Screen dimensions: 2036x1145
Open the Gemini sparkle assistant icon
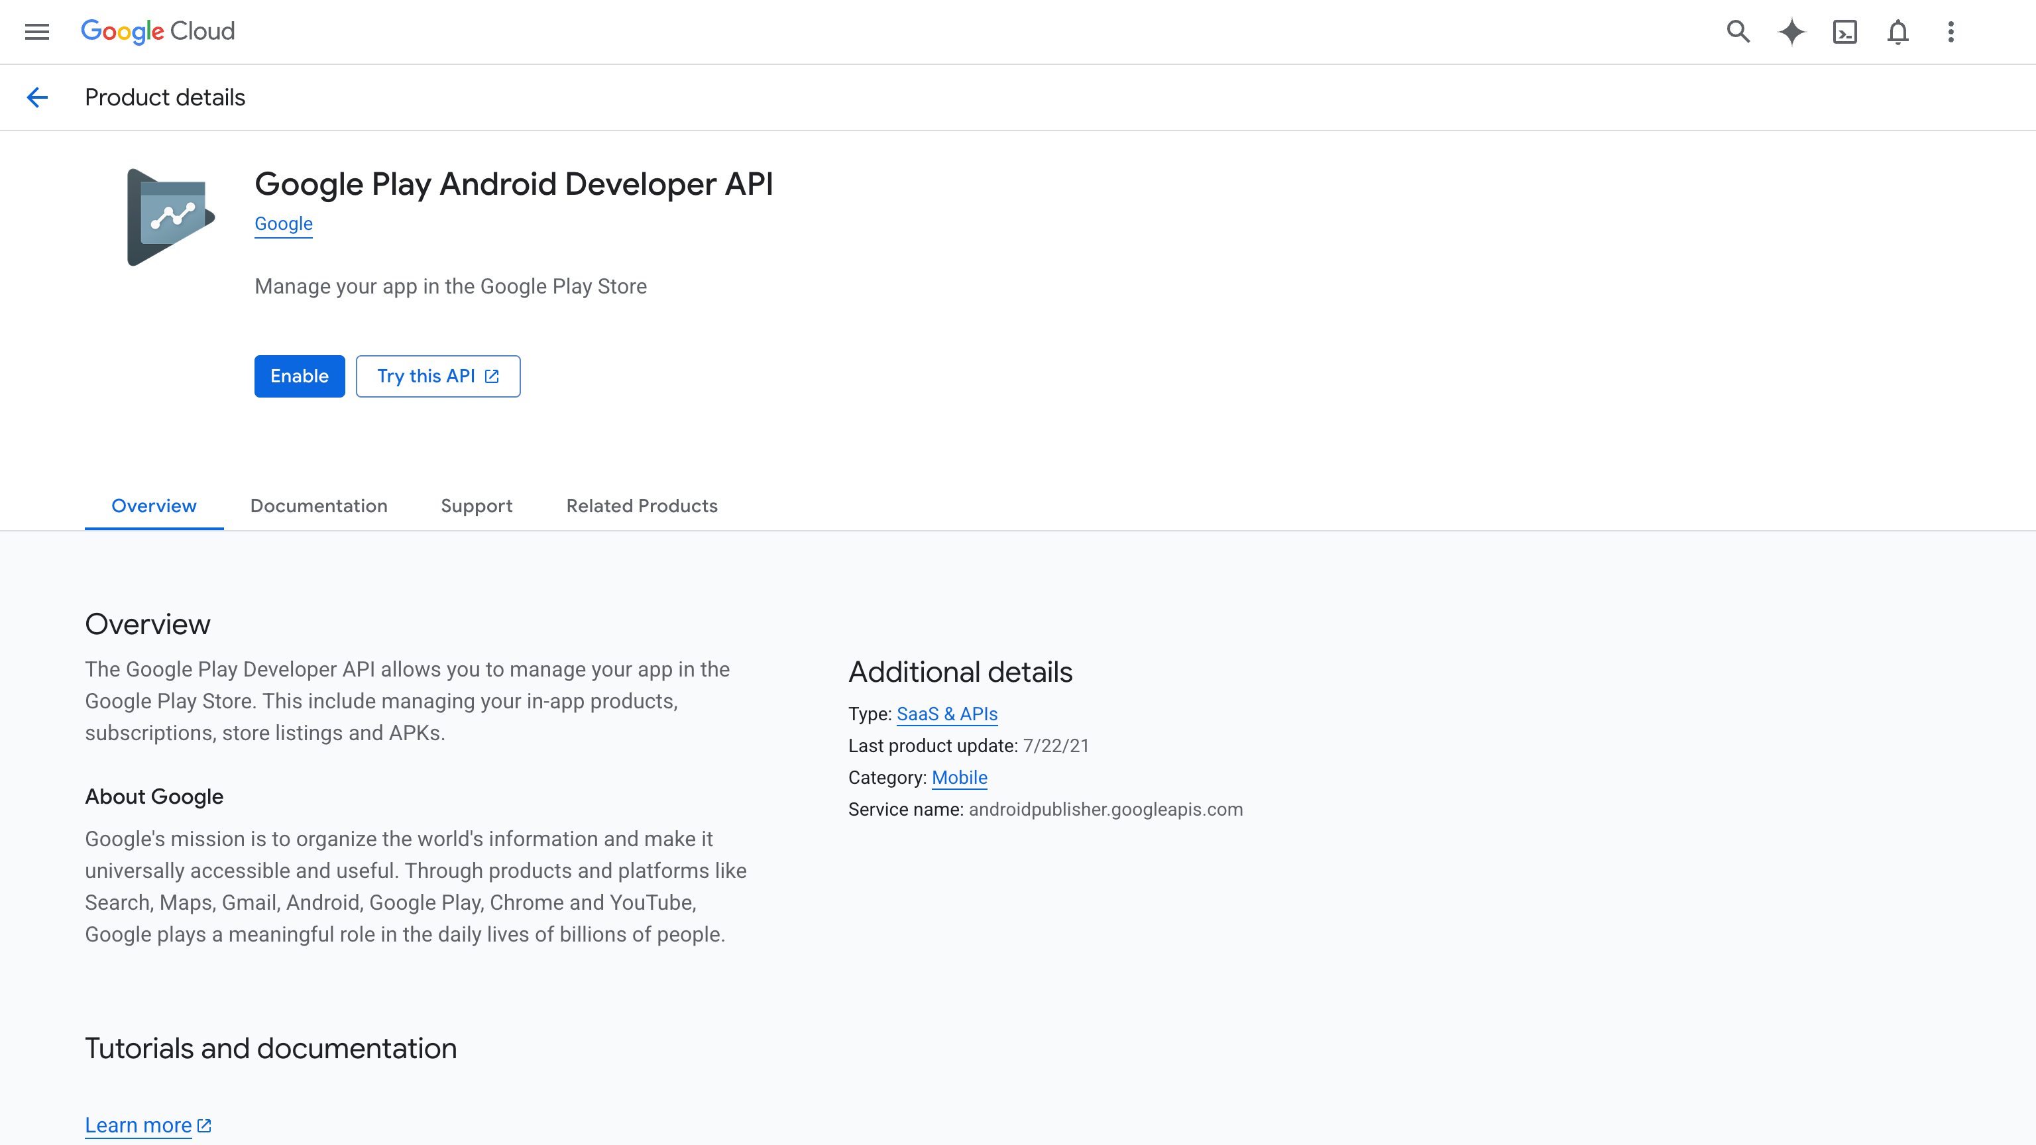[x=1792, y=32]
